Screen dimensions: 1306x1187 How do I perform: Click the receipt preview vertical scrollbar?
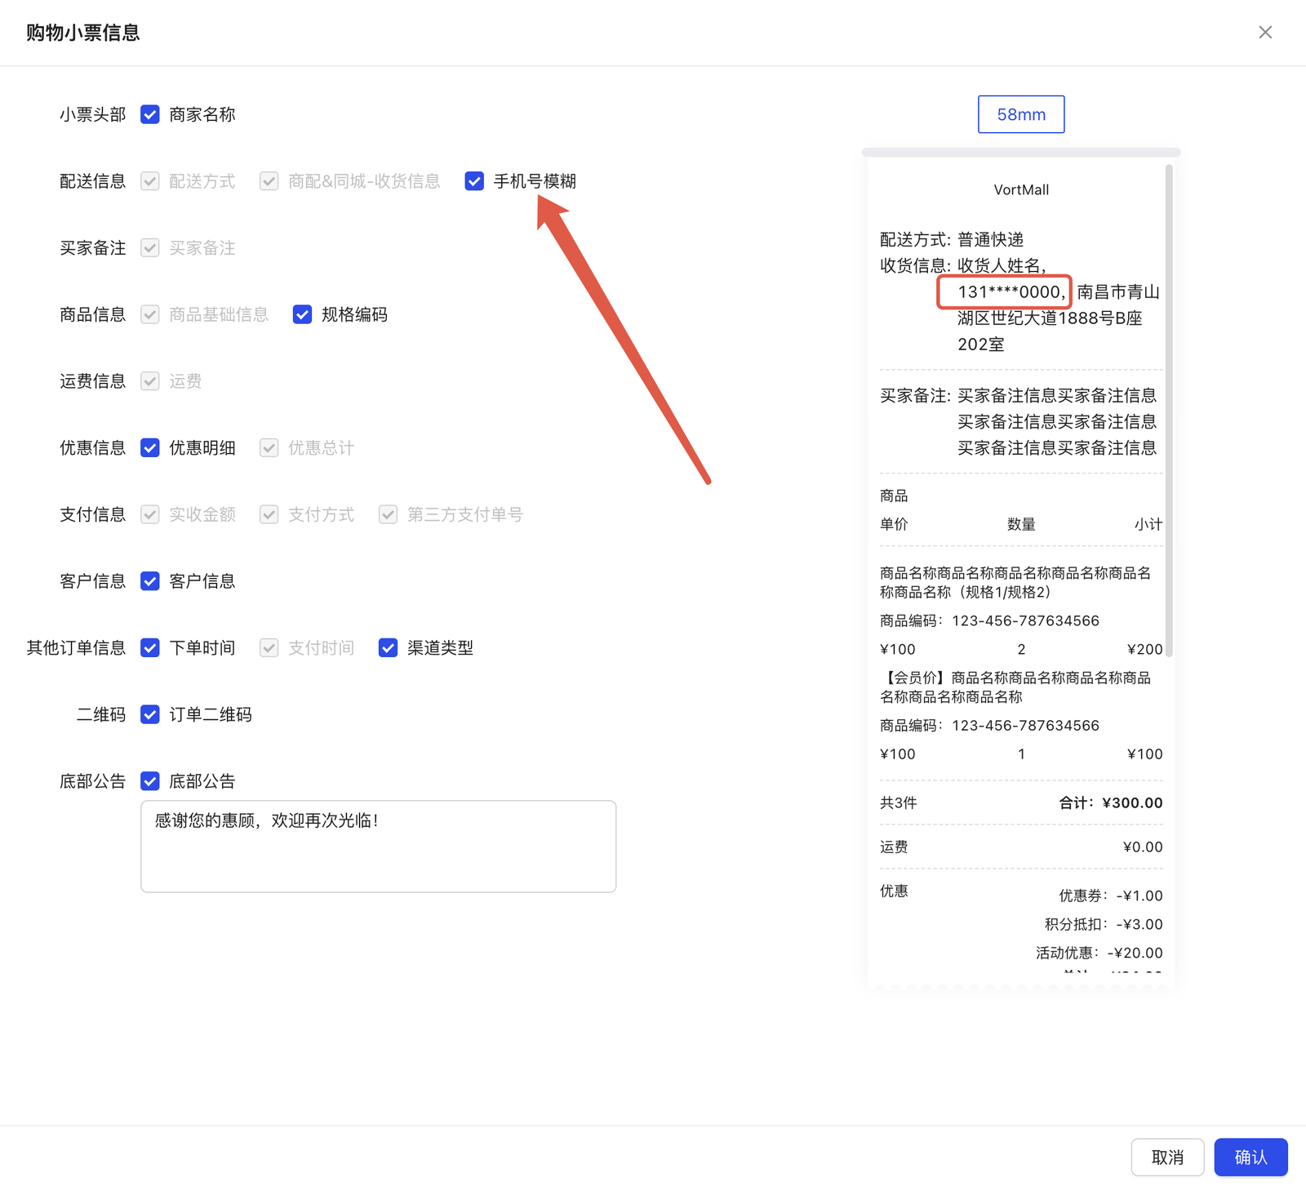[1169, 408]
